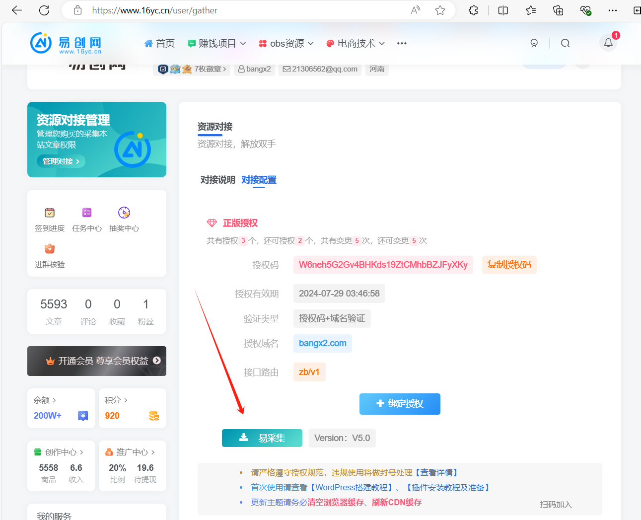Open the collections icon

pos(558,10)
